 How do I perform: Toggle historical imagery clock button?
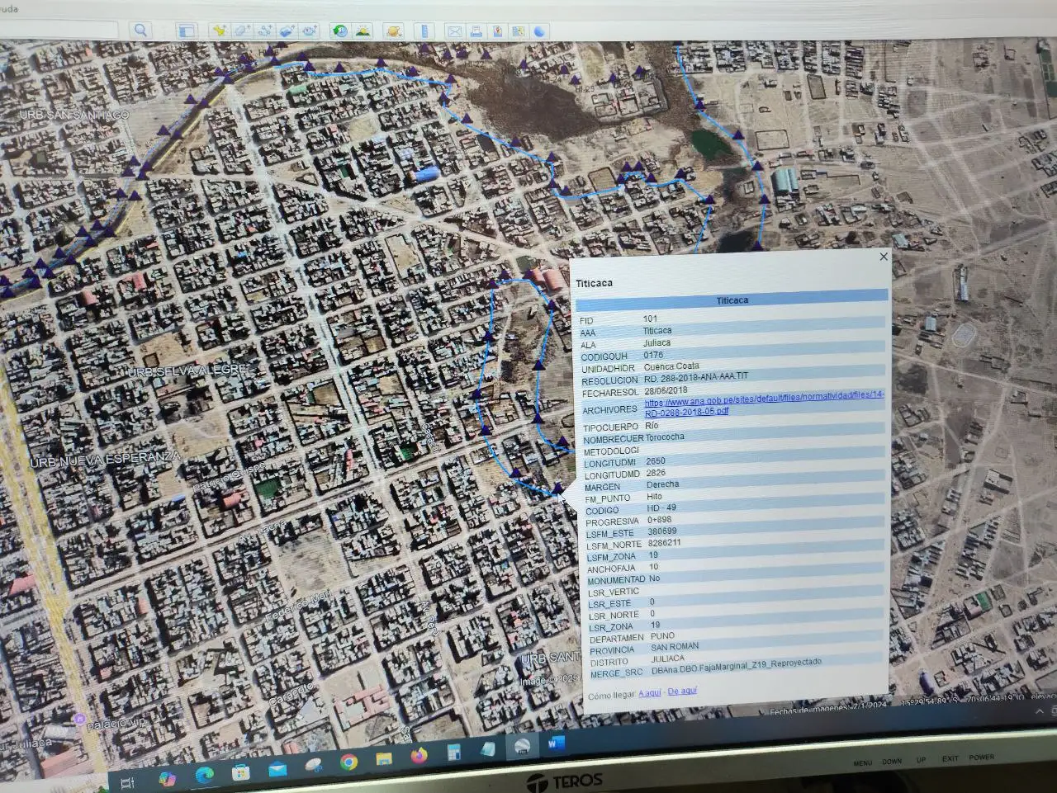click(x=340, y=31)
